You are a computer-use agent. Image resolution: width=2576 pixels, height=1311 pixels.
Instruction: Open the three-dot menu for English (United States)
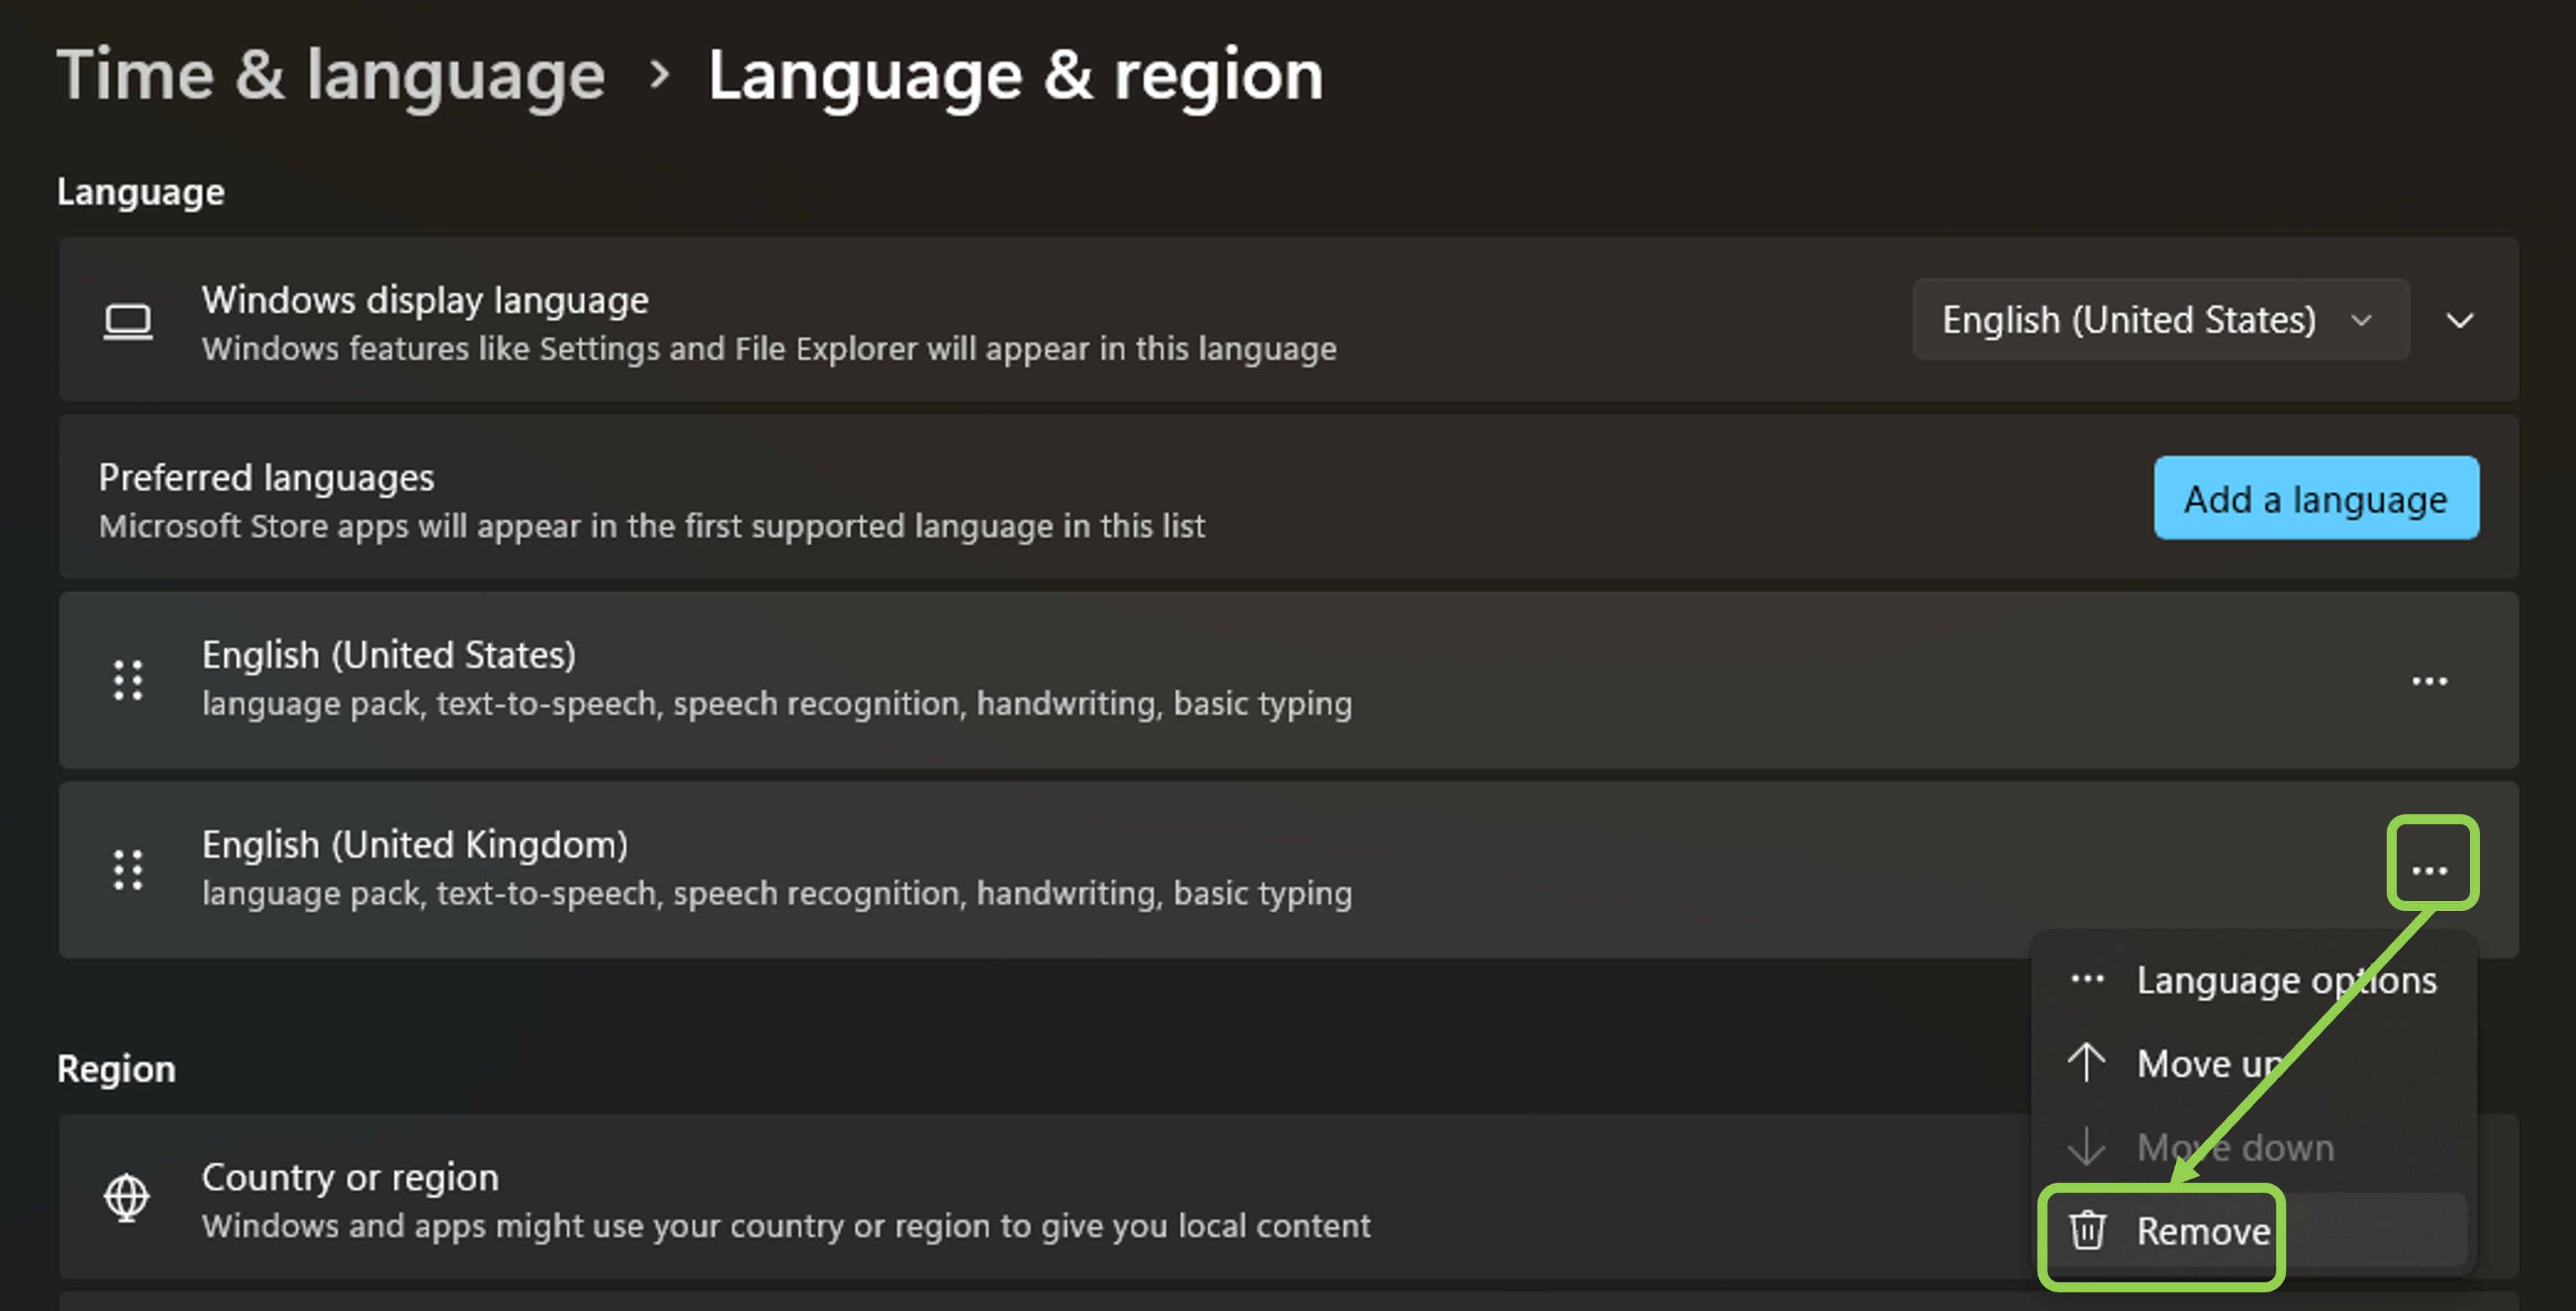2429,682
